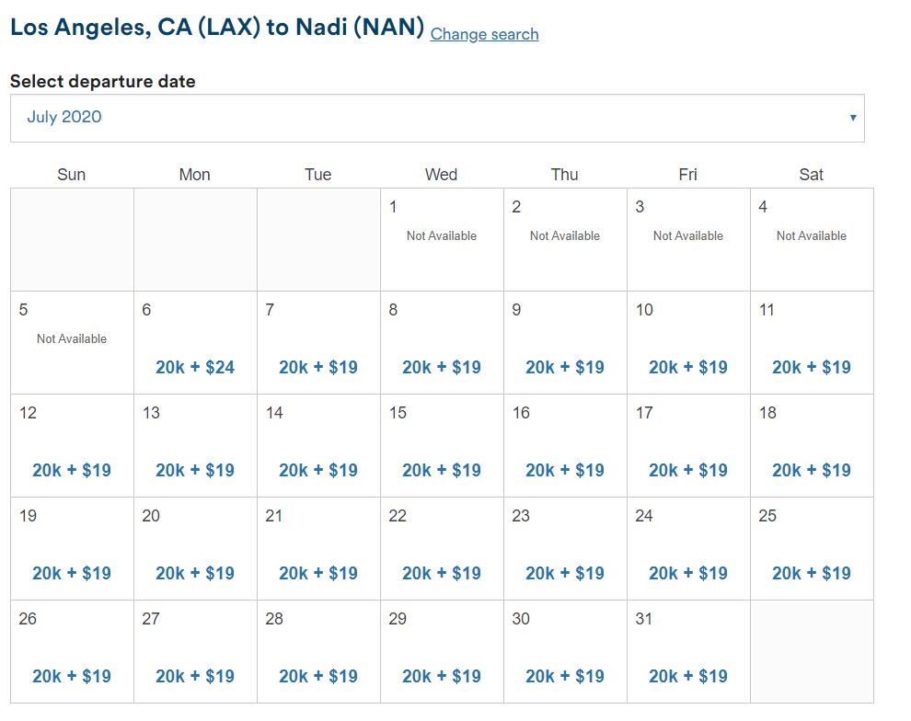Click the Change search link
Image resolution: width=911 pixels, height=721 pixels.
[x=484, y=34]
